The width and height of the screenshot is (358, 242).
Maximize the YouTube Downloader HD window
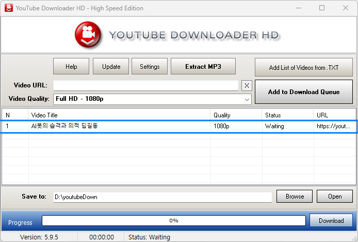322,8
